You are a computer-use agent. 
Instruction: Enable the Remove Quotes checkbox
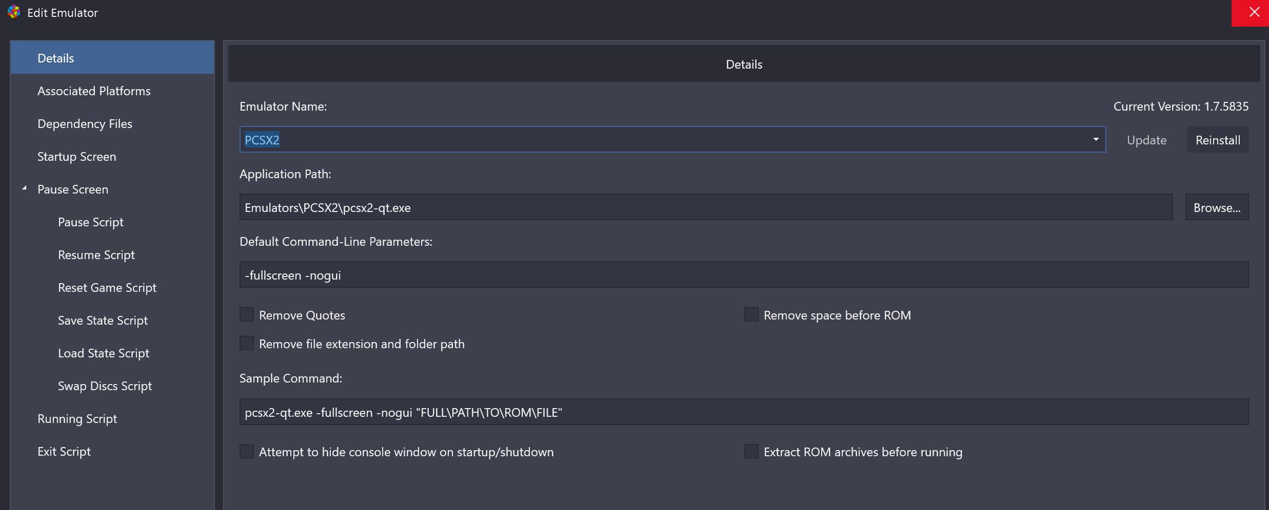click(247, 314)
